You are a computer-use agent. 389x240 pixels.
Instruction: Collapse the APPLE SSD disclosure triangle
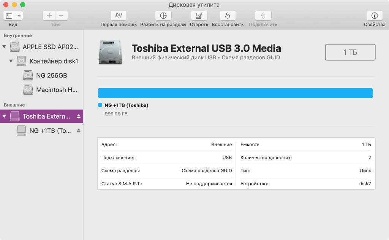tap(4, 47)
